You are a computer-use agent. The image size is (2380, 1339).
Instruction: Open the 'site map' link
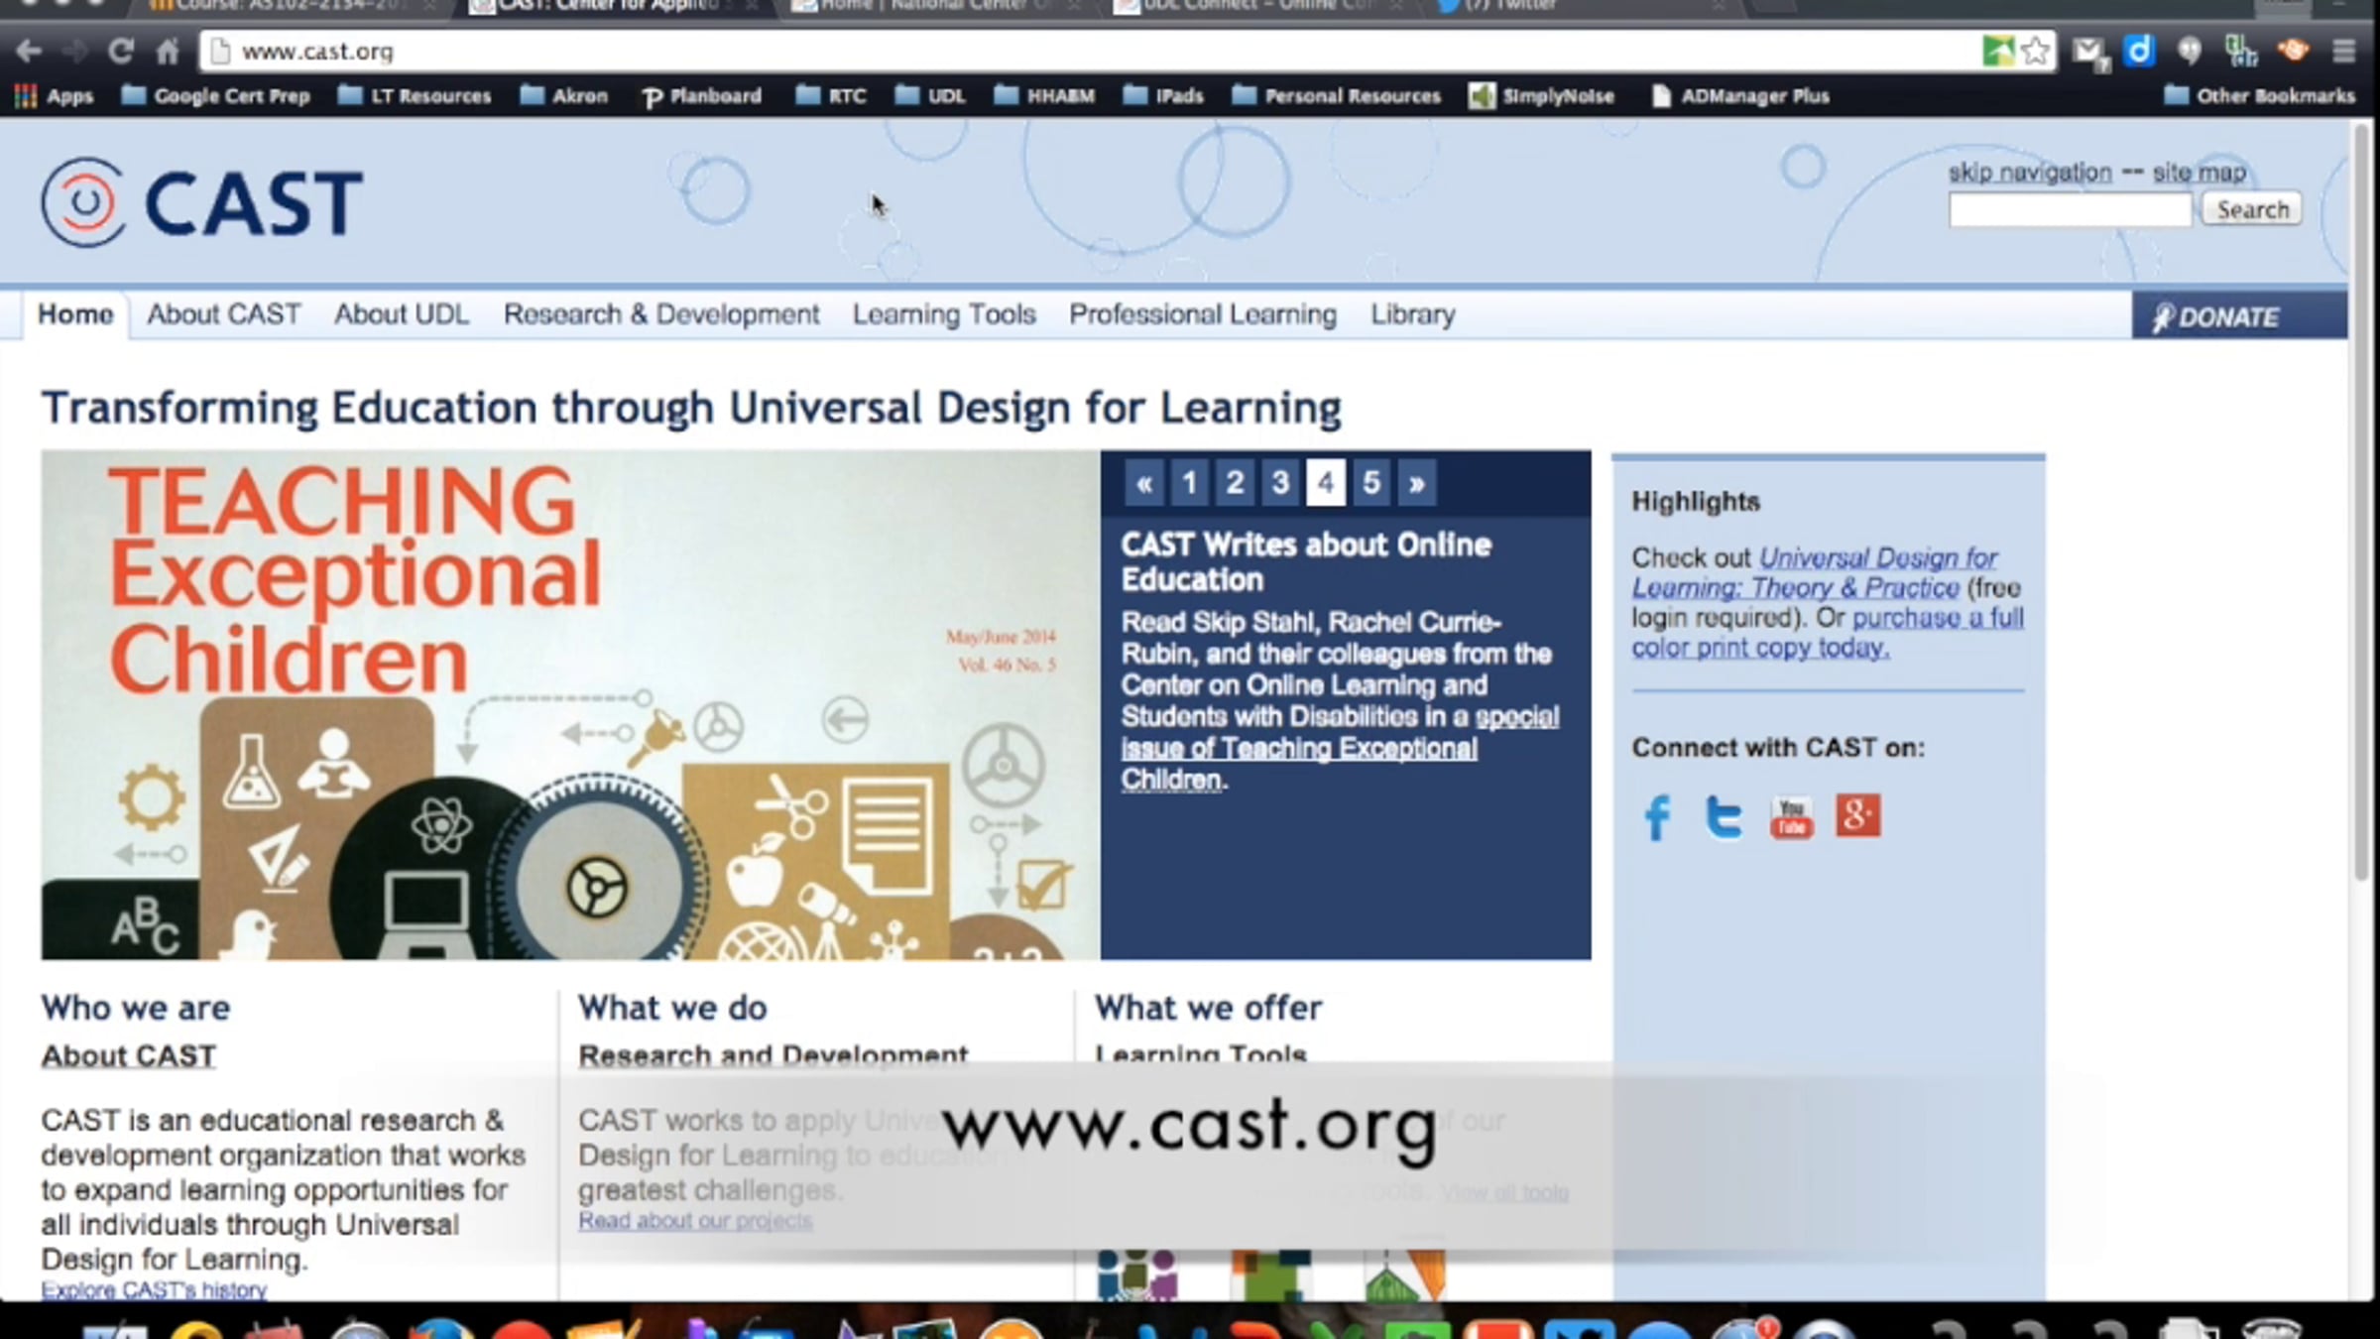[x=2199, y=173]
